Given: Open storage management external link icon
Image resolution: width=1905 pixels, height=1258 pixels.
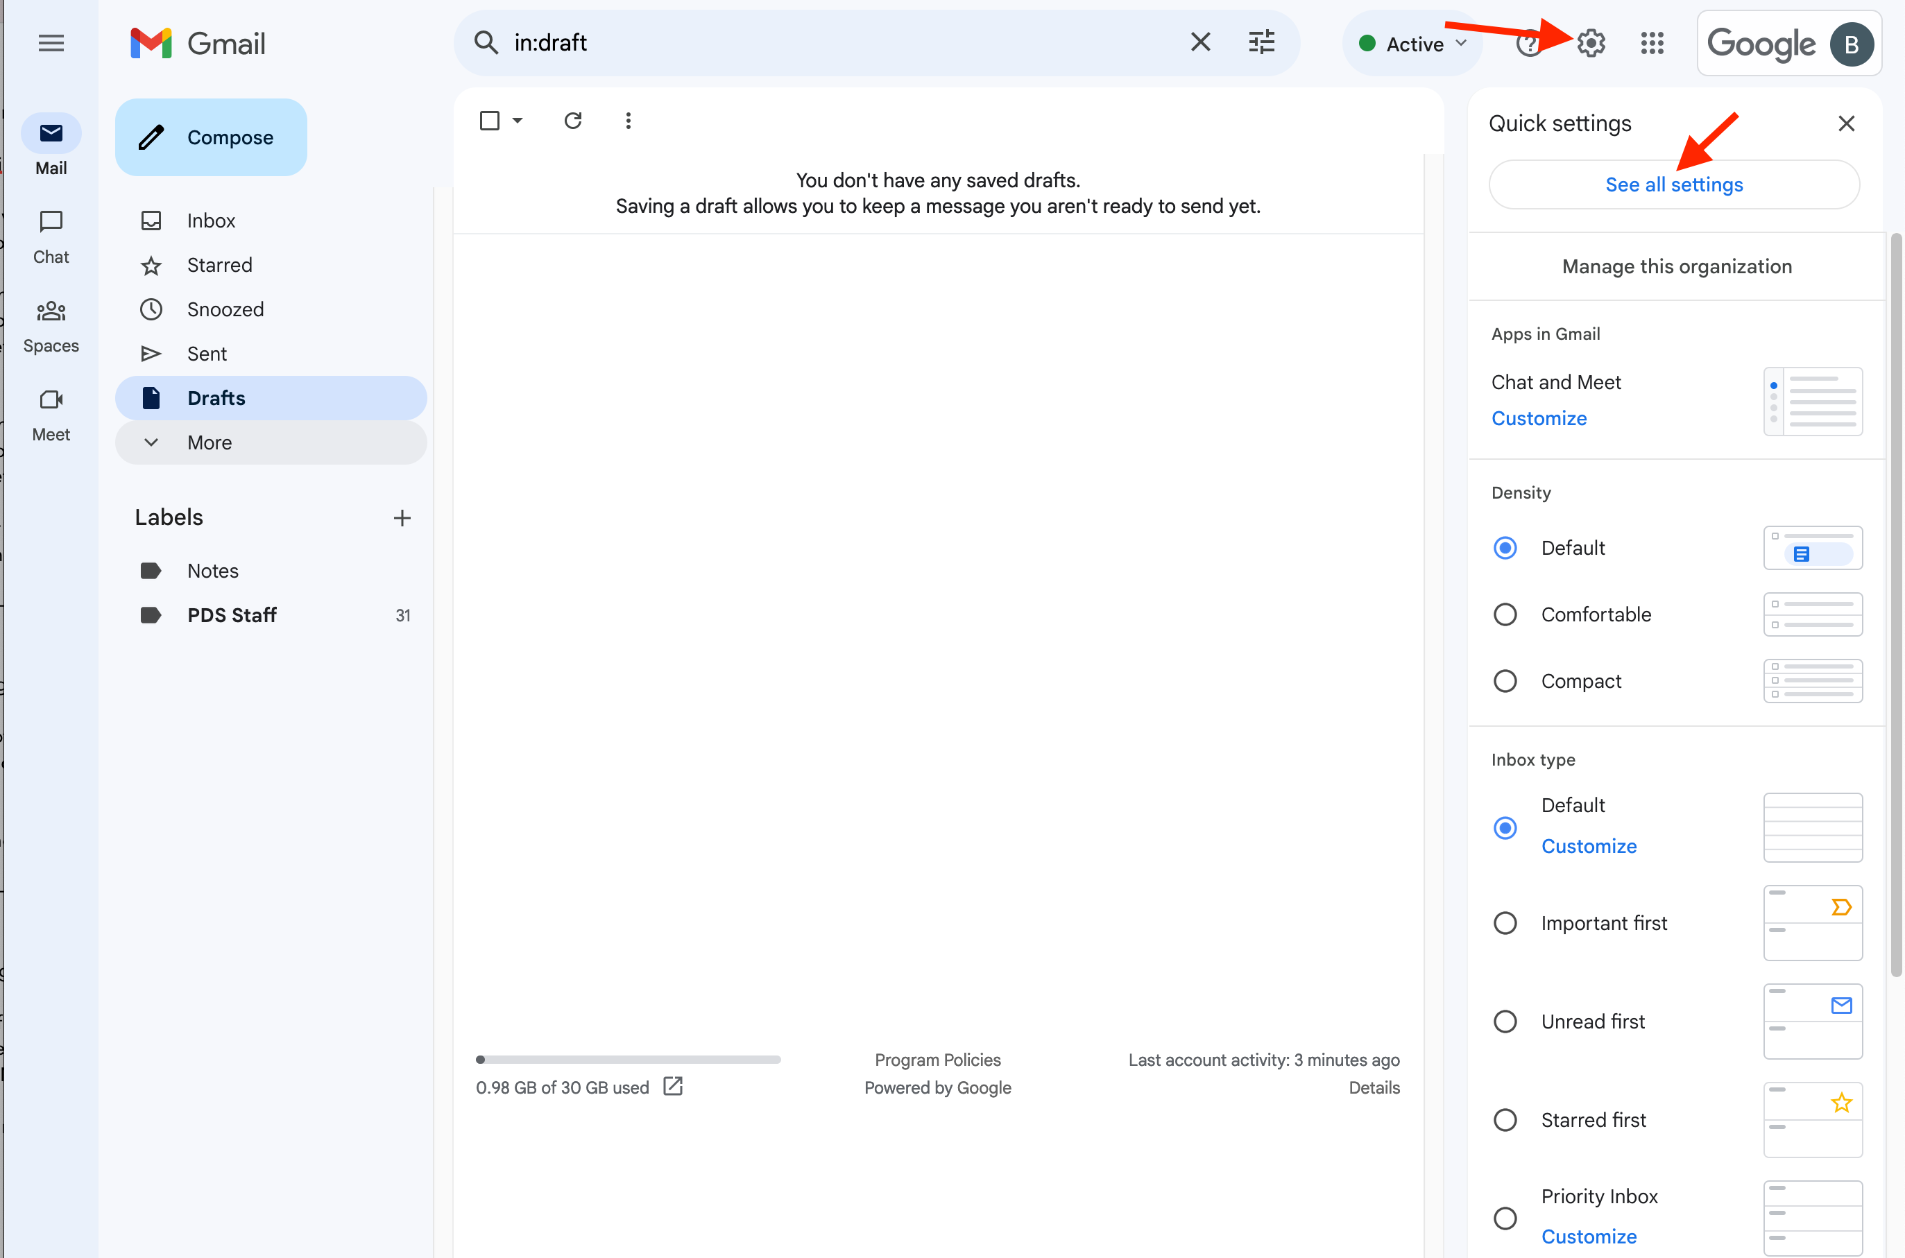Looking at the screenshot, I should pos(672,1086).
